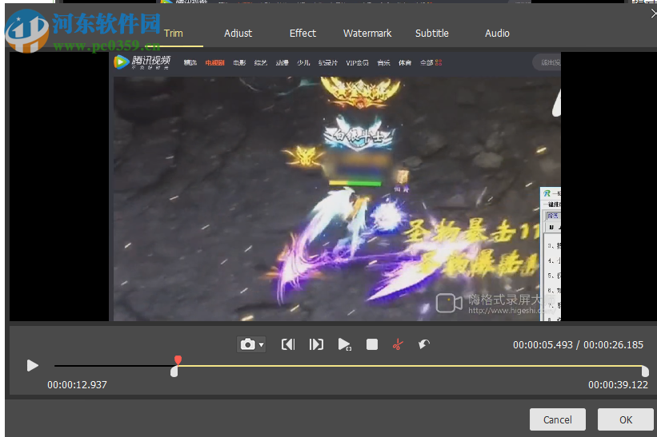This screenshot has width=657, height=437.
Task: Play the trimmed segment icon
Action: pos(344,344)
